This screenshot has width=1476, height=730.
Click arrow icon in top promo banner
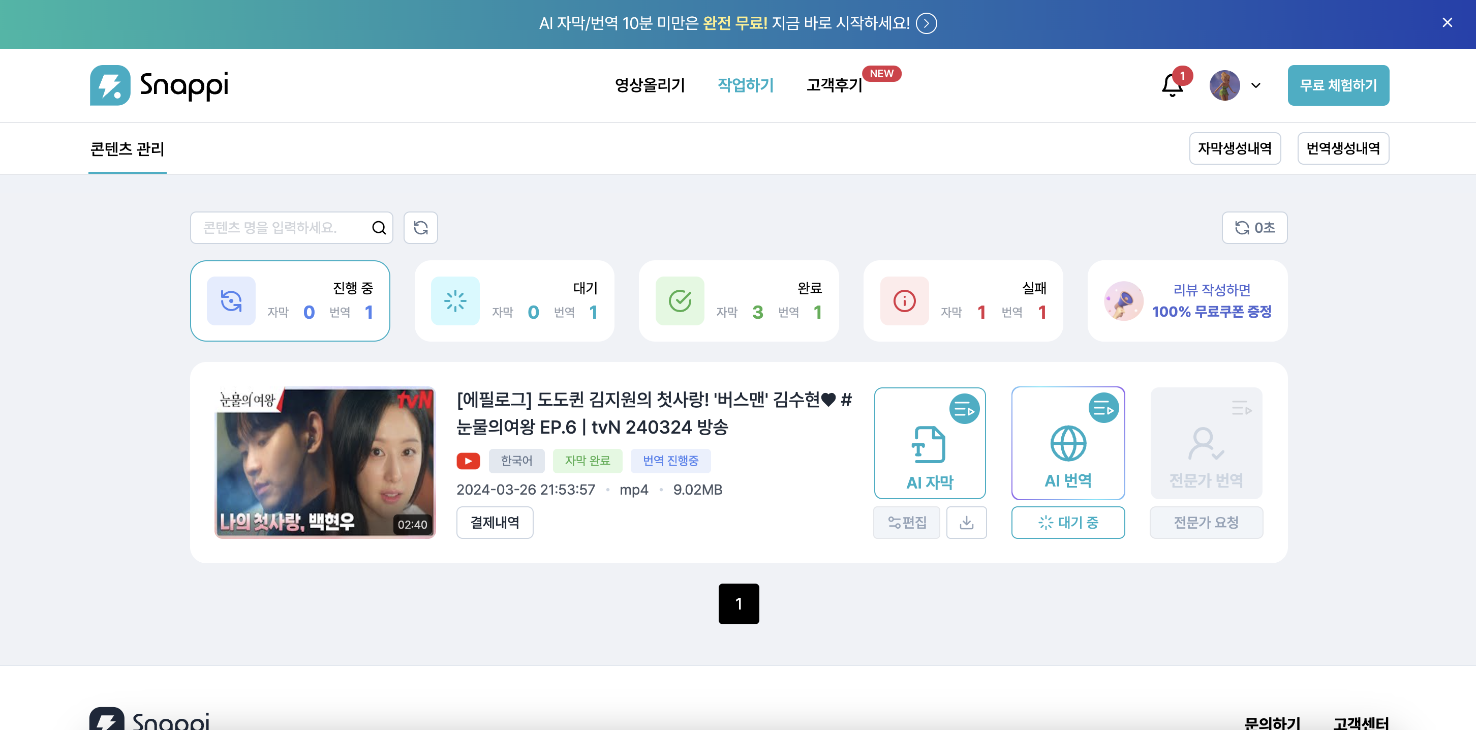(x=926, y=23)
